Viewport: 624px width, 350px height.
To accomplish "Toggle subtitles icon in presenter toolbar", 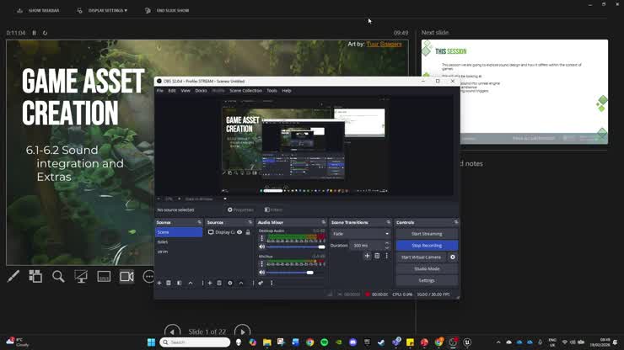I will tap(104, 276).
